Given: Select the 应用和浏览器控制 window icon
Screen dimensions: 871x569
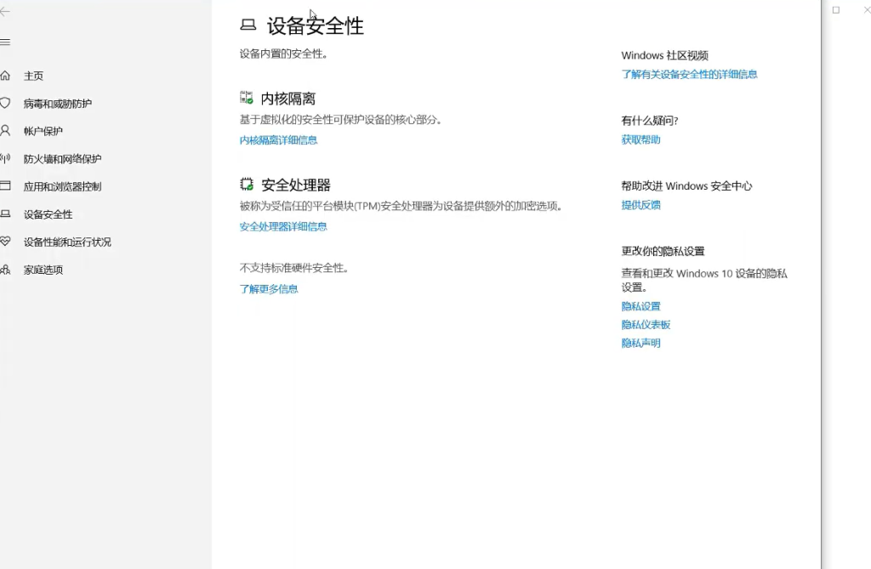Looking at the screenshot, I should point(5,186).
